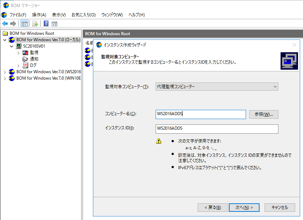Open the 監視対象コンピューター dropdown
Viewport: 303px width, 220px height.
[217, 87]
